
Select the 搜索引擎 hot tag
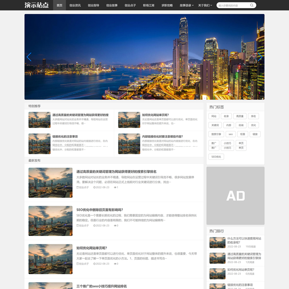216,134
